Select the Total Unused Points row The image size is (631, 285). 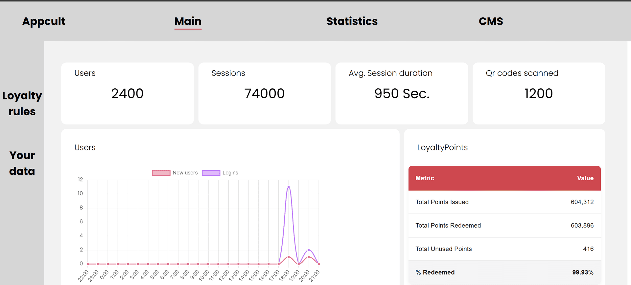point(504,249)
